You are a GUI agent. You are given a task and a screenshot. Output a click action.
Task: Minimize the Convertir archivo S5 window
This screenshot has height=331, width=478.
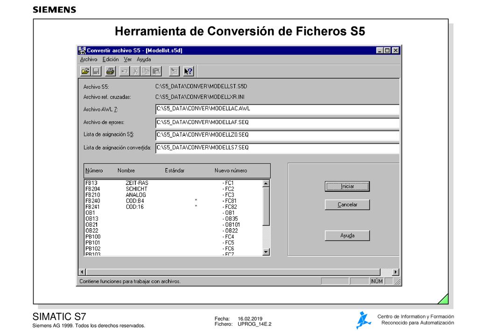point(379,50)
